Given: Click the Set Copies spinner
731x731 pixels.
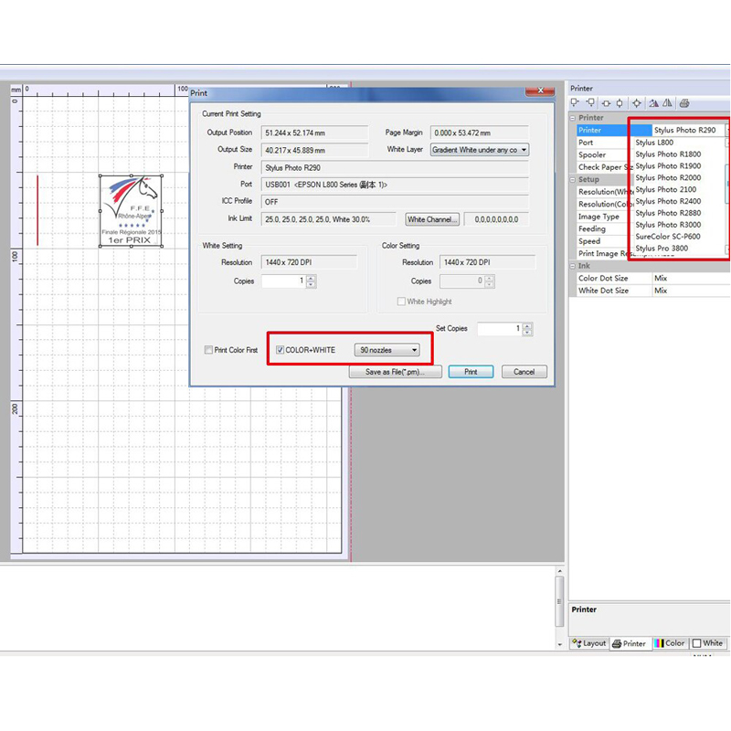Looking at the screenshot, I should (x=527, y=329).
